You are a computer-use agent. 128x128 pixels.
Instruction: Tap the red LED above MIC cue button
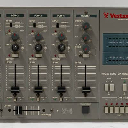pyautogui.click(x=106, y=104)
